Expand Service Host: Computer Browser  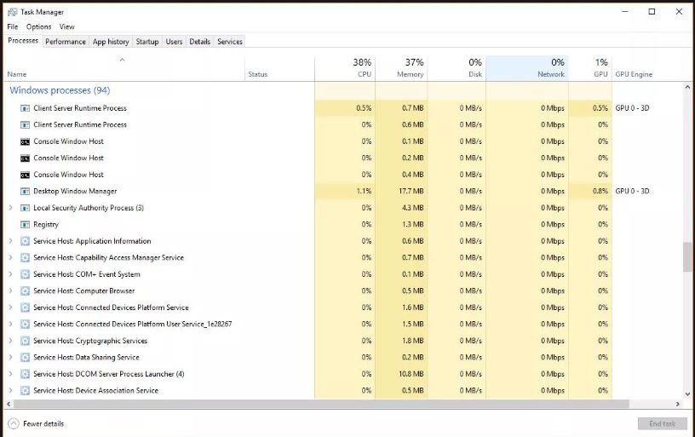point(10,291)
